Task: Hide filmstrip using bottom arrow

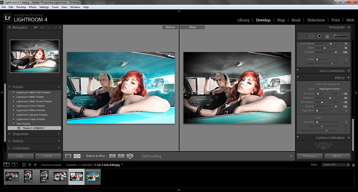Action: click(179, 190)
